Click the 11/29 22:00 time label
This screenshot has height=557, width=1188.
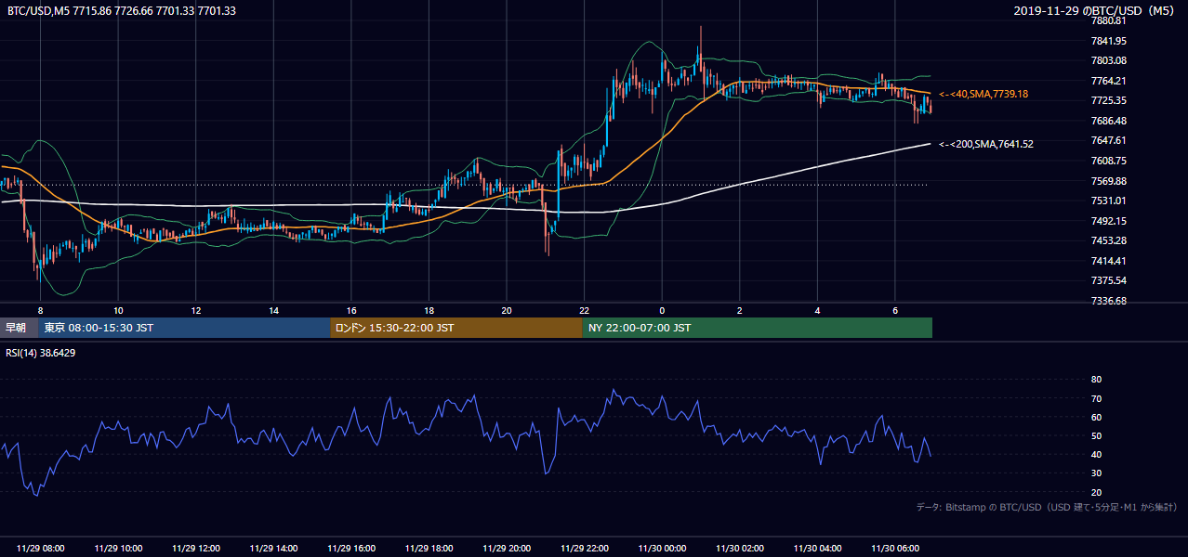[x=585, y=548]
